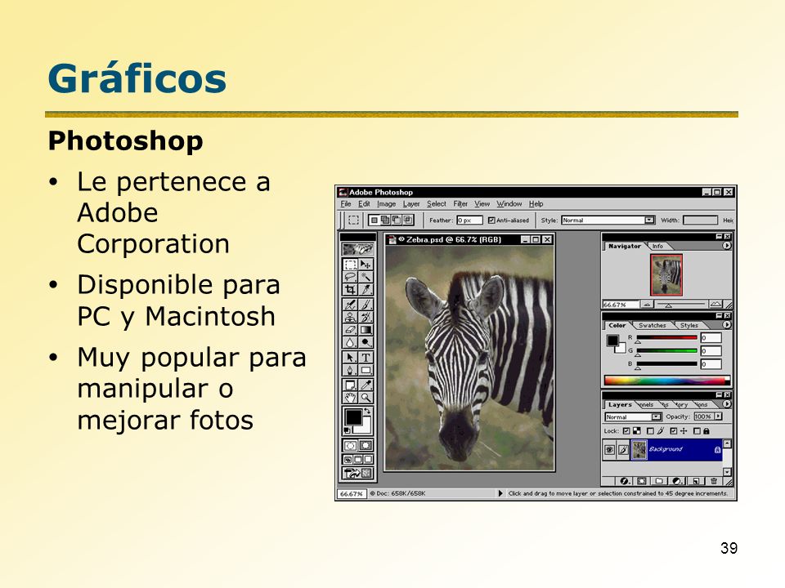Select the Crop tool
Viewport: 785px width, 588px height.
click(x=351, y=289)
